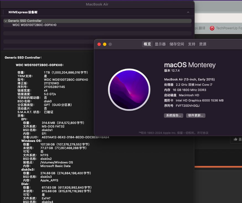Select the capacity value 617.63 GB
This screenshot has width=242, height=203.
(x=67, y=188)
